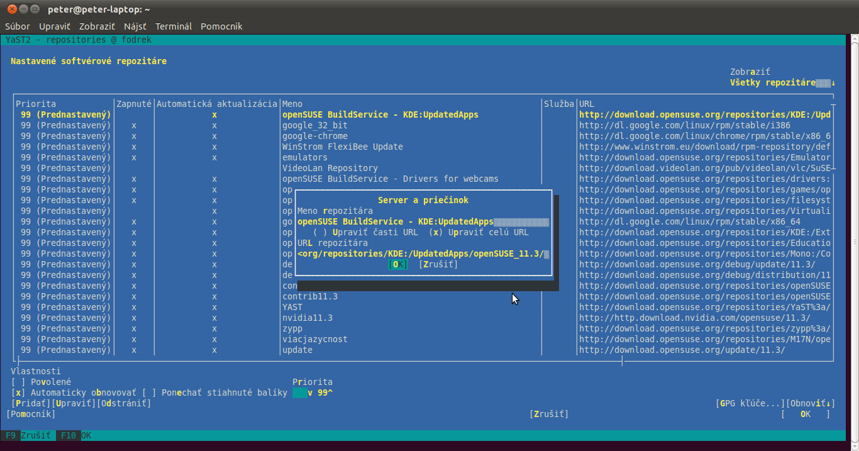This screenshot has width=859, height=451.
Task: Click the URL 'http://http.download.nvidia.com/opensuse/11.3/'
Action: tap(695, 318)
